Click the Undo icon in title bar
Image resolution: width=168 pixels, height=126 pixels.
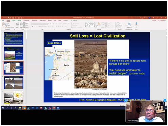coord(16,18)
